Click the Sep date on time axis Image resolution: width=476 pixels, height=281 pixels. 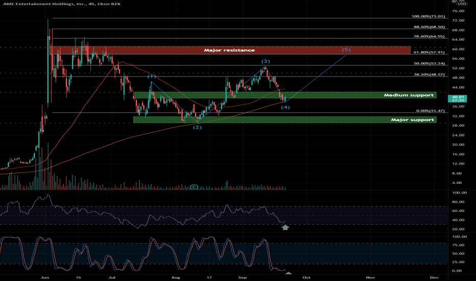coord(242,277)
